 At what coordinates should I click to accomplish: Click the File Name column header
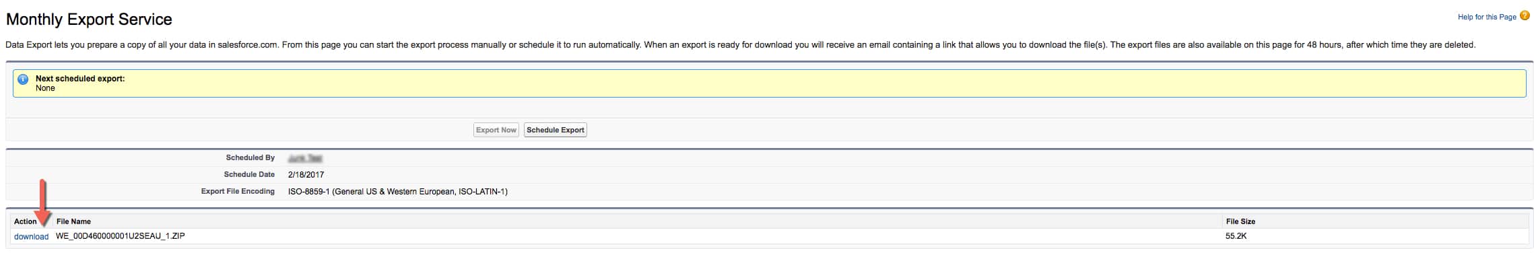tap(73, 221)
